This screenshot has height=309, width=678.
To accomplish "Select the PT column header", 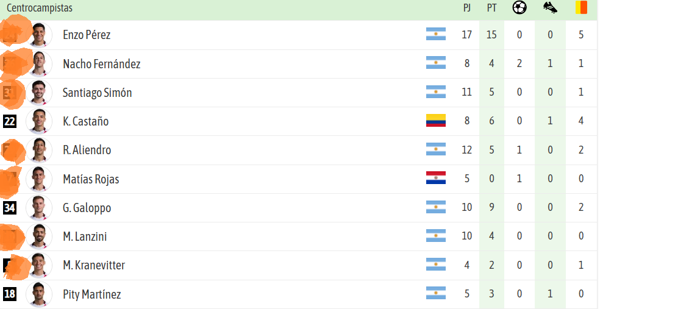I will pos(491,8).
